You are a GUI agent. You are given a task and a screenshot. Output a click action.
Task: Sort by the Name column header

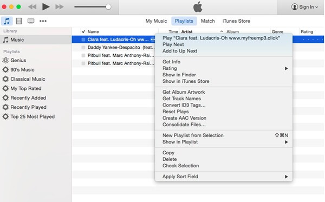click(93, 32)
